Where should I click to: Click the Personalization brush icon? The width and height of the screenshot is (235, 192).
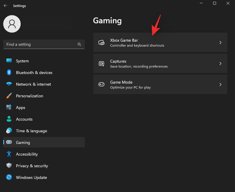[x=9, y=96]
